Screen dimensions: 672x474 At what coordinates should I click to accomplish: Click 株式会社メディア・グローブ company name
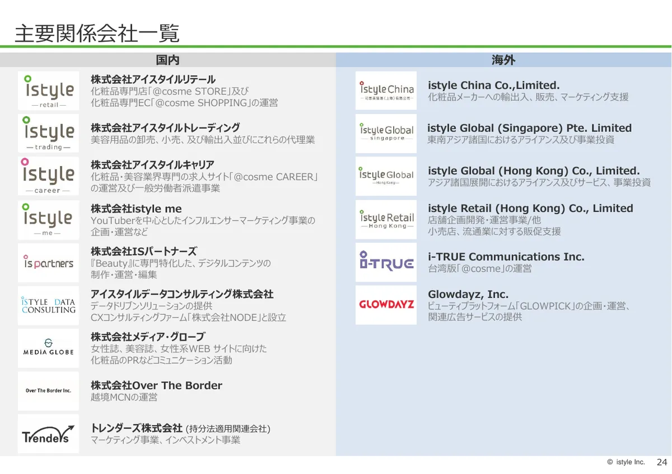[x=148, y=337]
